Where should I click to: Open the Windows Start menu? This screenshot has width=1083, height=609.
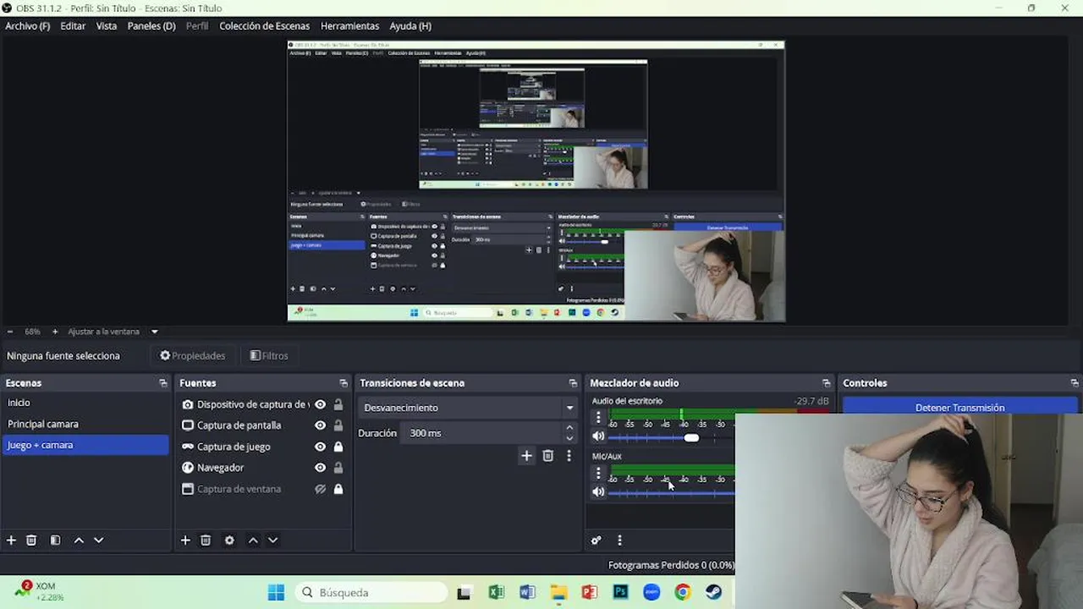[276, 592]
